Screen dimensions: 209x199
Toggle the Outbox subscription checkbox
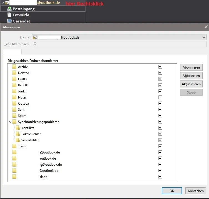(x=160, y=104)
